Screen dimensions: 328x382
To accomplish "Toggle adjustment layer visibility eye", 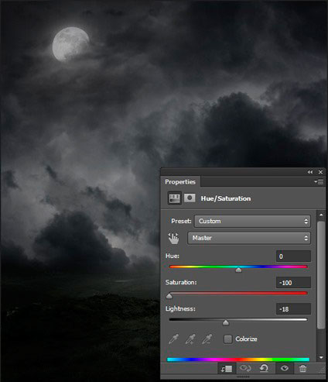I will [285, 368].
